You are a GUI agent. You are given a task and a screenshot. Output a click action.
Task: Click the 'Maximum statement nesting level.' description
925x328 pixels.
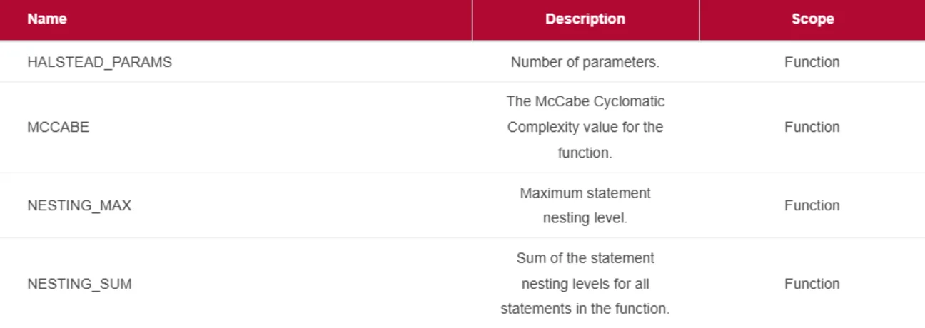click(x=585, y=205)
